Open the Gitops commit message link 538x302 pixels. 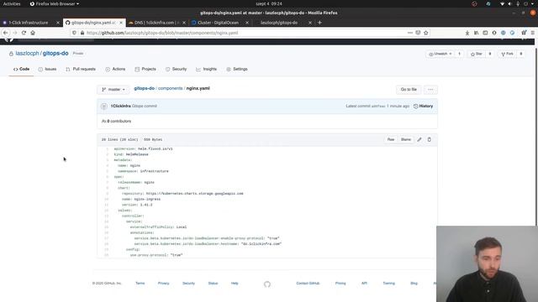click(x=144, y=107)
